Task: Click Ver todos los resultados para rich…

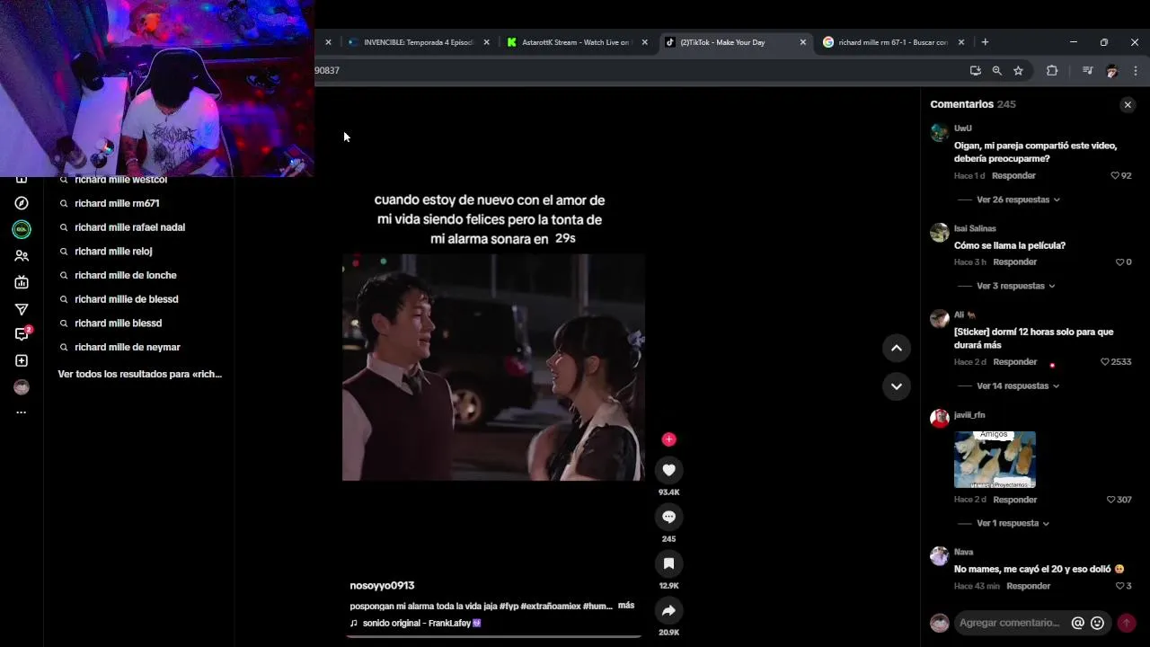Action: point(140,374)
